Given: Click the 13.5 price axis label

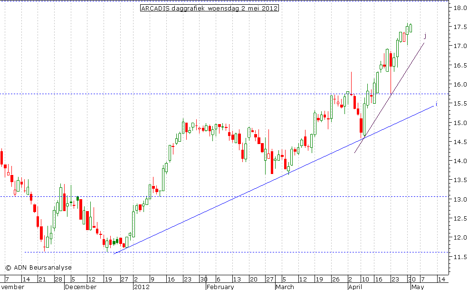Looking at the screenshot, I should [460, 180].
